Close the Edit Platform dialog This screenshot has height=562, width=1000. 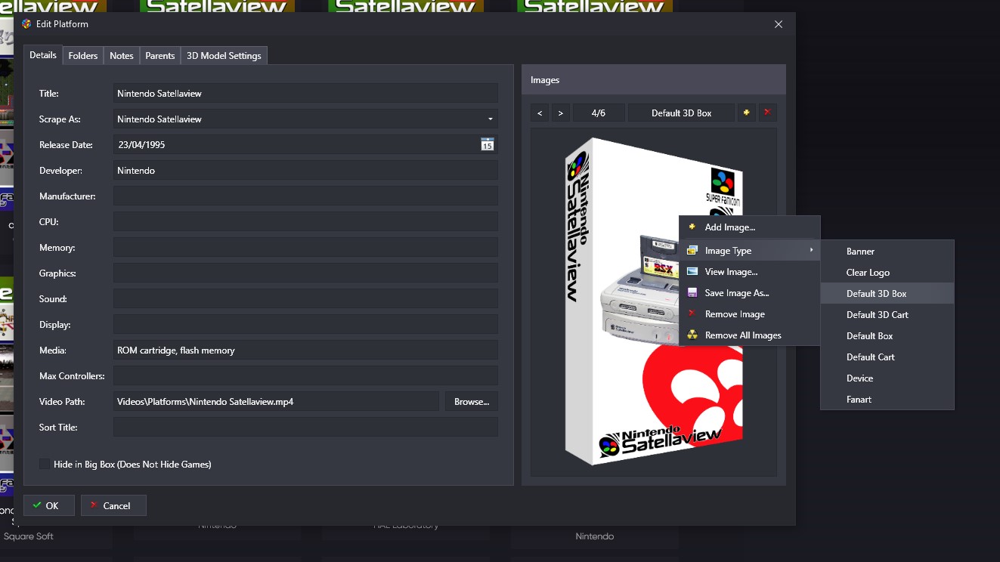coord(779,24)
